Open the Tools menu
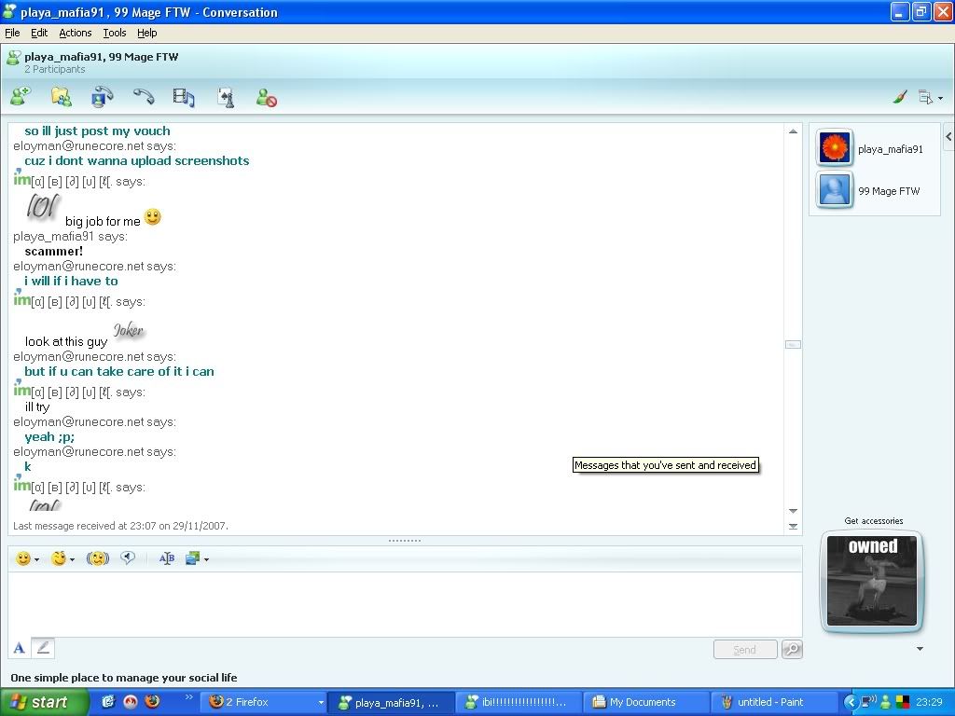 [115, 33]
